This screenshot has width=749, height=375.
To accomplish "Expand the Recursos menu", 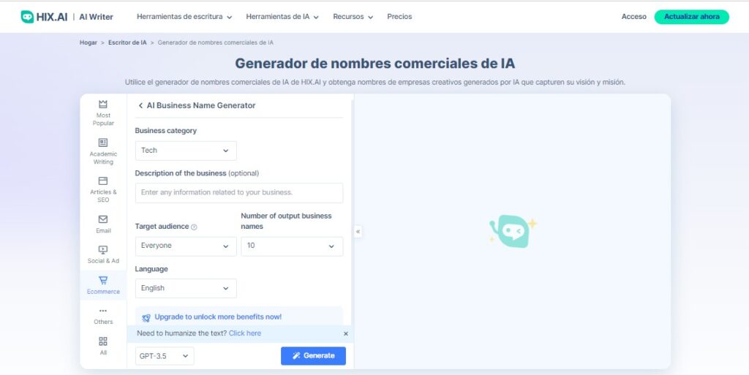I will pos(353,17).
